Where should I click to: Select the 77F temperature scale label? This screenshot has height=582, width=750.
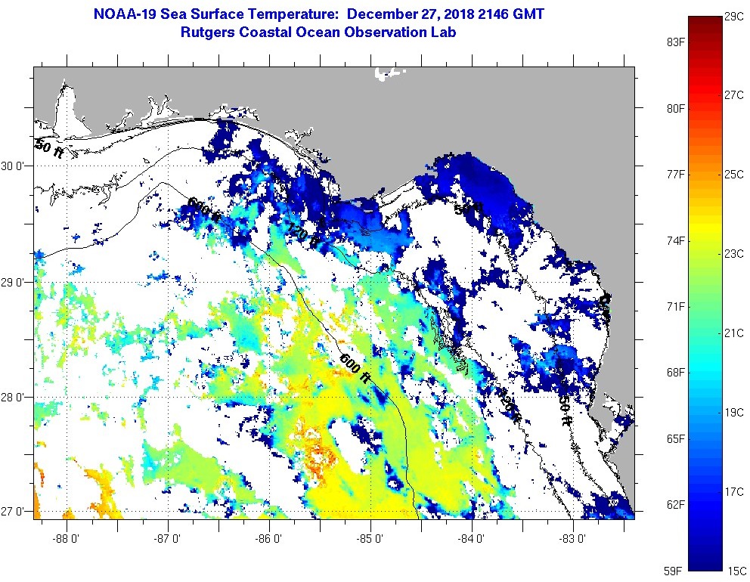click(x=675, y=175)
